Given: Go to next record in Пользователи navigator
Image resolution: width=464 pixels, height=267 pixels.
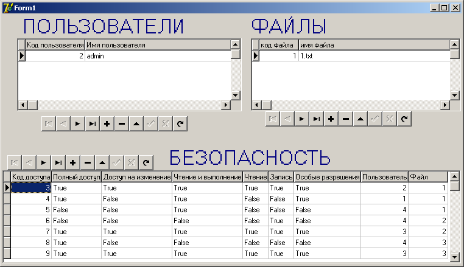Looking at the screenshot, I should coord(78,123).
